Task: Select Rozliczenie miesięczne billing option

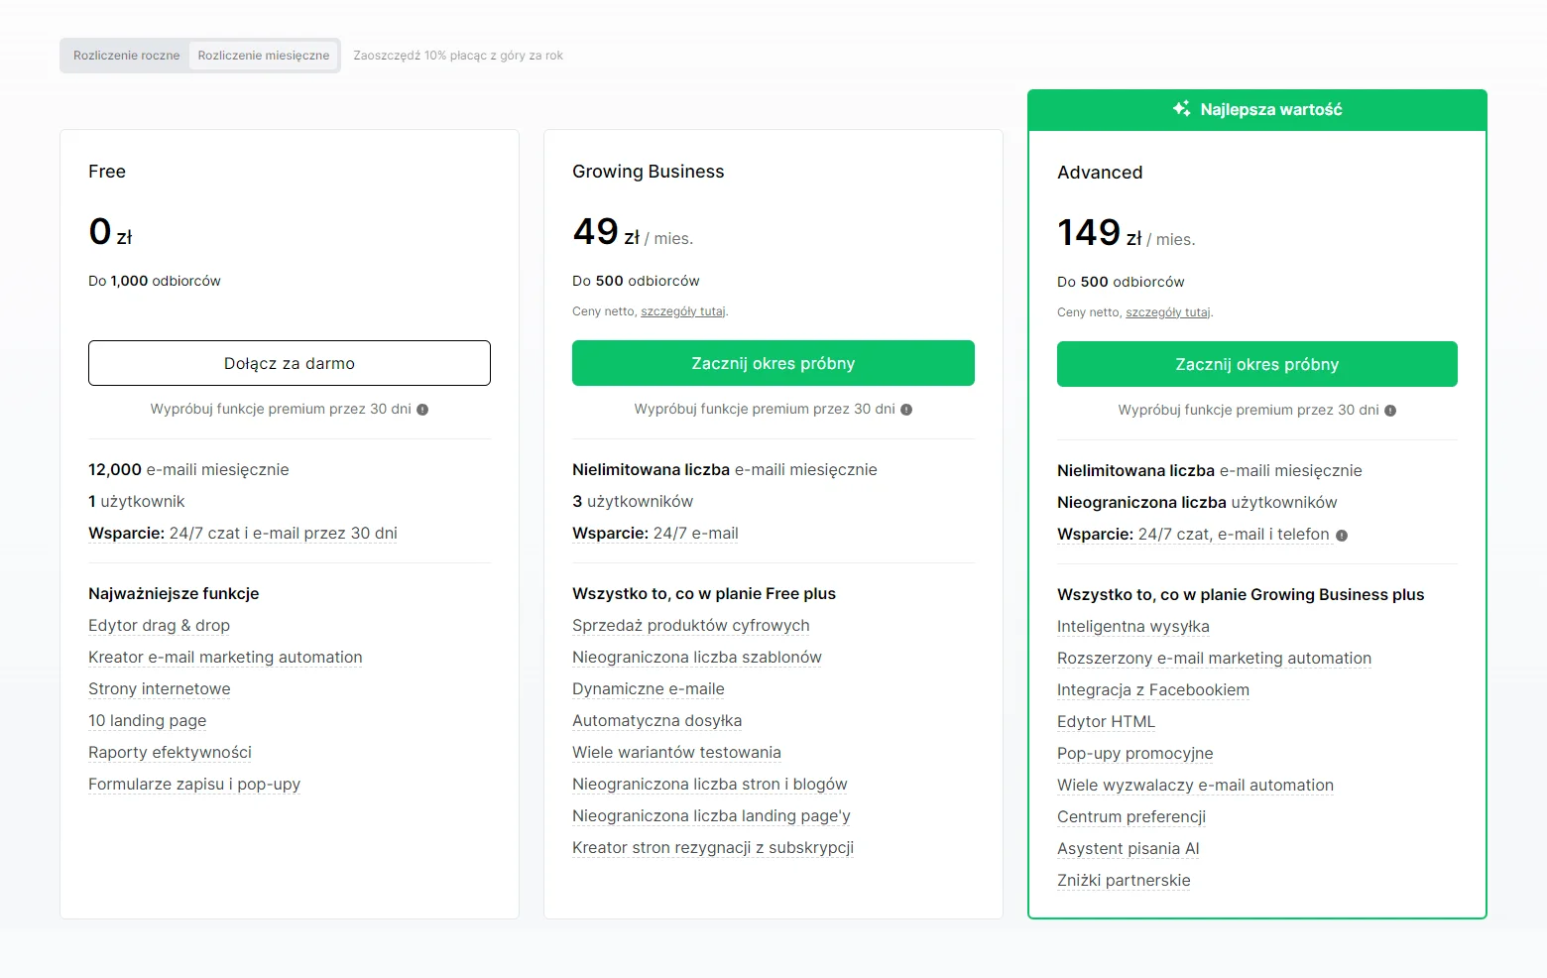Action: pyautogui.click(x=264, y=56)
